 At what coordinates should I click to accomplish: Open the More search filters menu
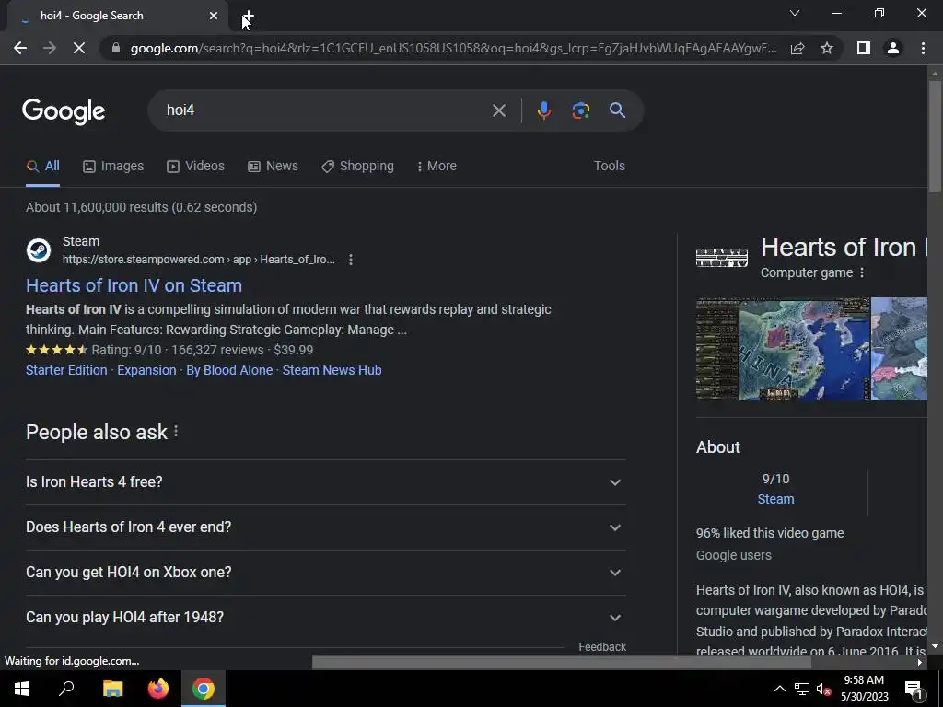(437, 166)
